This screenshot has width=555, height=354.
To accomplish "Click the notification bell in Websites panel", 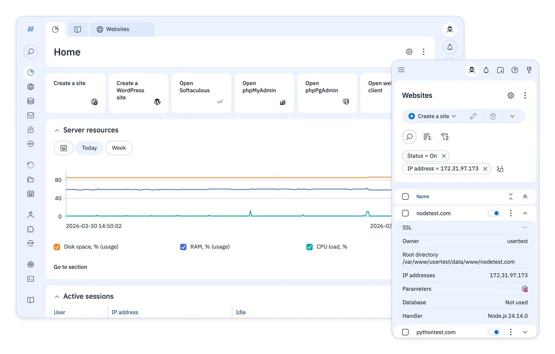I will pyautogui.click(x=486, y=70).
